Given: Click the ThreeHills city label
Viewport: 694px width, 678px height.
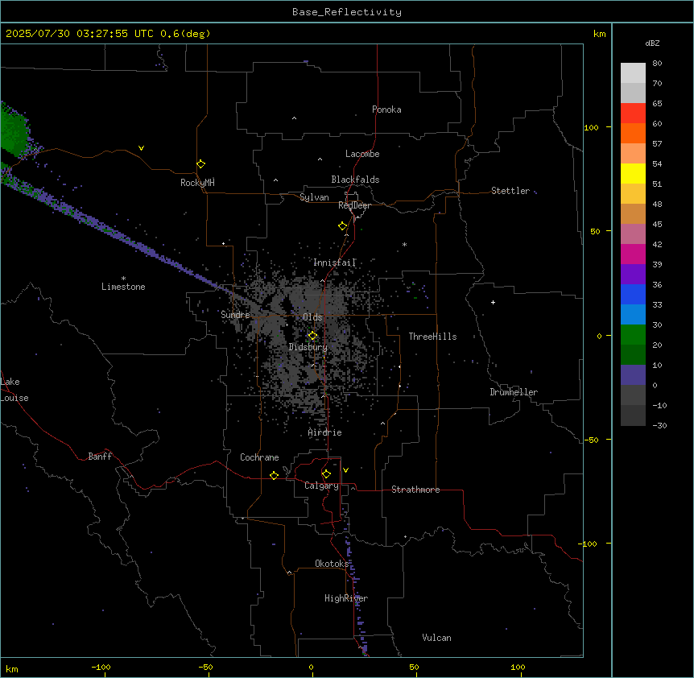Looking at the screenshot, I should [x=432, y=337].
